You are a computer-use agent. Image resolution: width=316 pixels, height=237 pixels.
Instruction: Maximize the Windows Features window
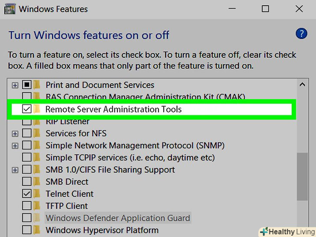(265, 9)
